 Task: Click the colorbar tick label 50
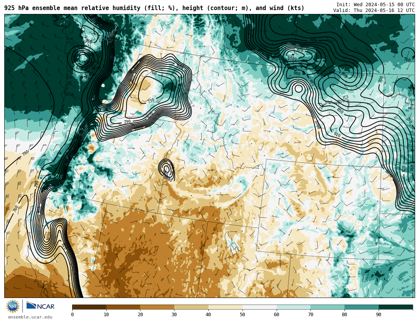(242, 315)
